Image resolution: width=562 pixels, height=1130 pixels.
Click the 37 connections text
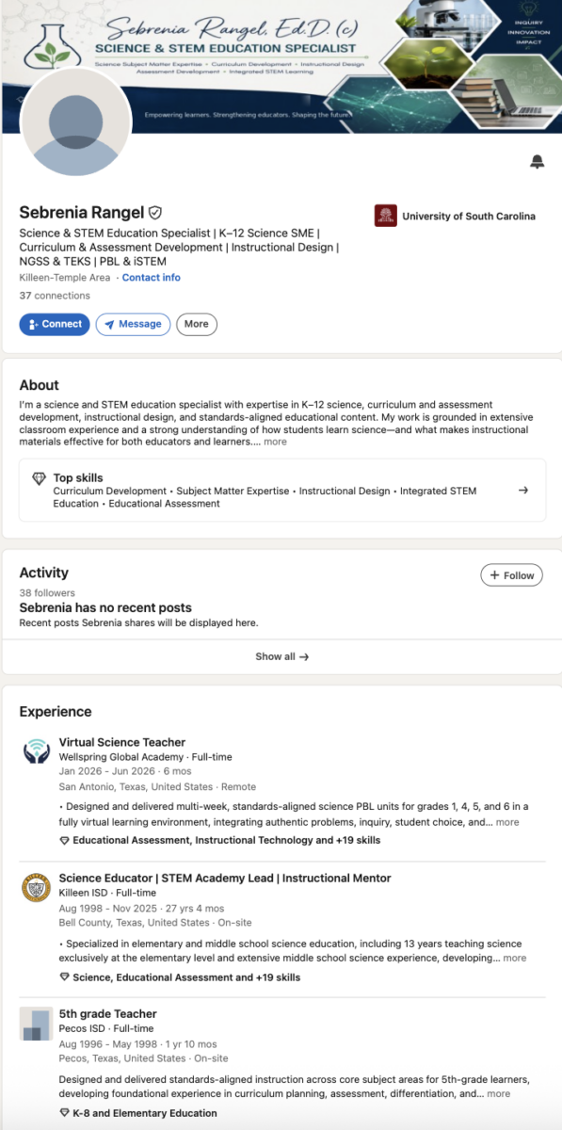click(x=55, y=296)
